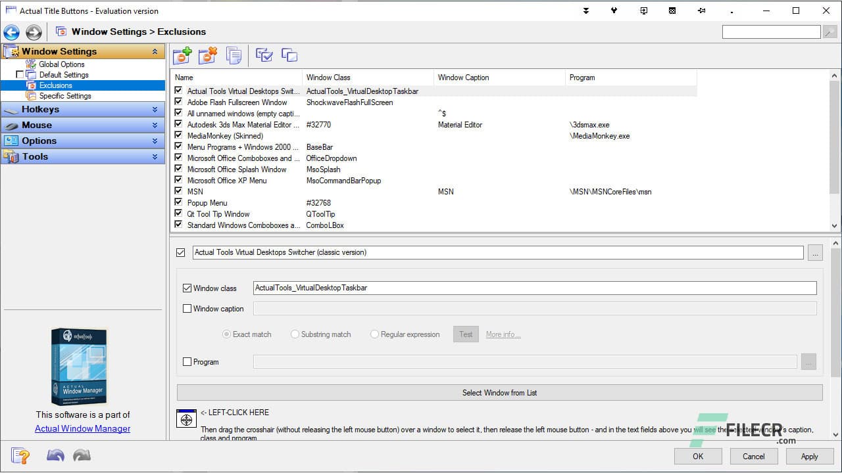Click the add new exclusion toolbar icon
This screenshot has width=842, height=473.
click(182, 56)
